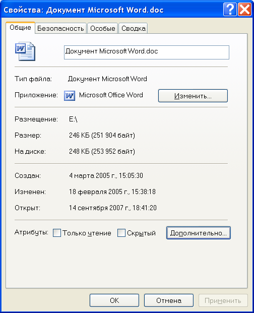
Task: Click the Изменен: label
Action: pos(30,192)
